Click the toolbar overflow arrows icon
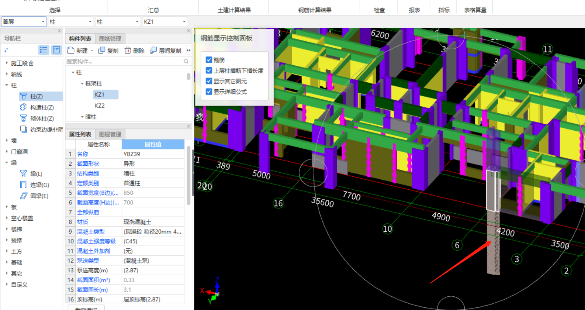This screenshot has width=585, height=310. [x=188, y=50]
